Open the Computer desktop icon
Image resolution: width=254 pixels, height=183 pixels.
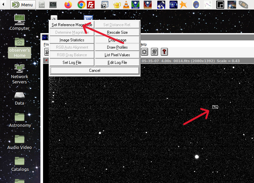[x=20, y=23]
